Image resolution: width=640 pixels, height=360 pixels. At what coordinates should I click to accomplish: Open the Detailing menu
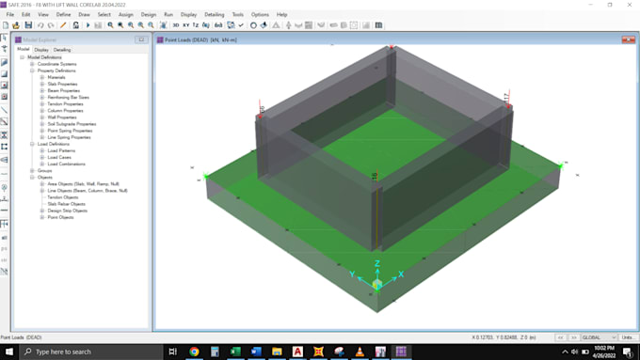point(215,14)
